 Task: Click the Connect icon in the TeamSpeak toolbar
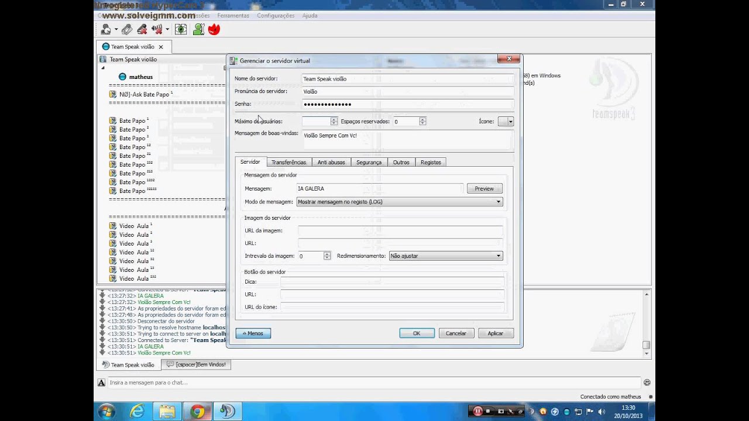tap(106, 29)
